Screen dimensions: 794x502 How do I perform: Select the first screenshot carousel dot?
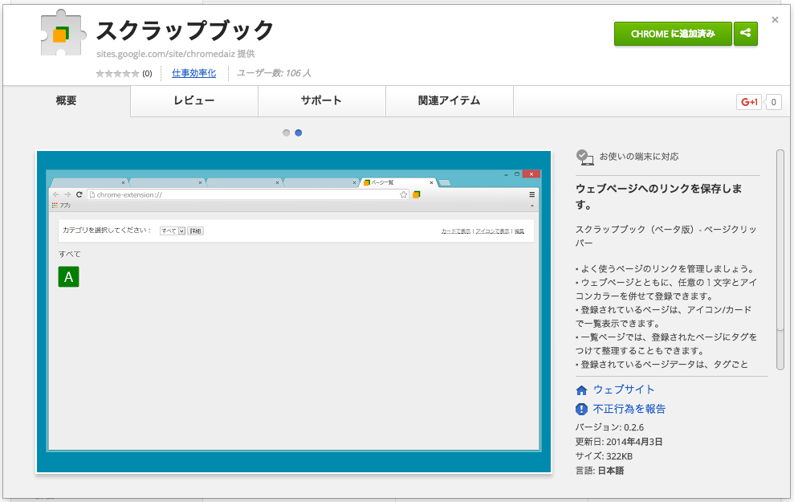[x=286, y=133]
